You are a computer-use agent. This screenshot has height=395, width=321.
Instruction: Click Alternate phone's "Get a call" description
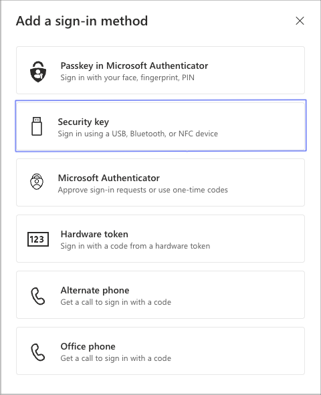pos(116,302)
